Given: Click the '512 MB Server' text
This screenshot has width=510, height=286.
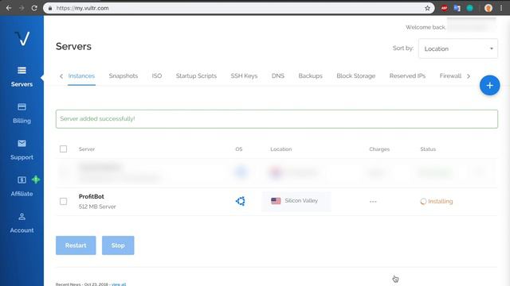Looking at the screenshot, I should [97, 207].
